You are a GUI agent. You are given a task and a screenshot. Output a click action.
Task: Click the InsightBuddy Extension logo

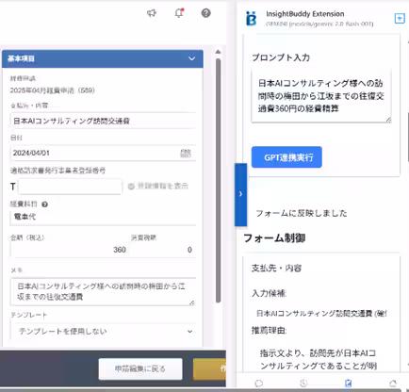click(251, 19)
